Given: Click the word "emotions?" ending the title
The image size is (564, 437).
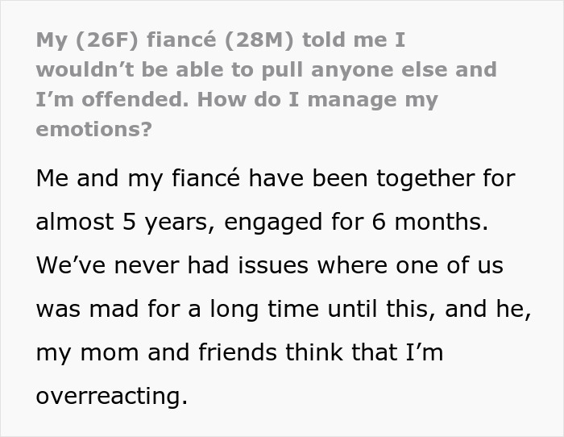Looking at the screenshot, I should [x=93, y=130].
